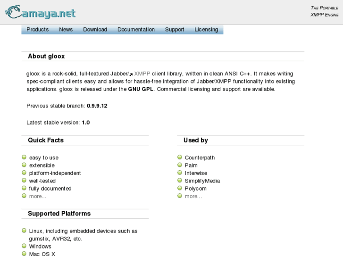Select the Supported Platforms heading
Viewport: 343px width, 257px height.
59,214
